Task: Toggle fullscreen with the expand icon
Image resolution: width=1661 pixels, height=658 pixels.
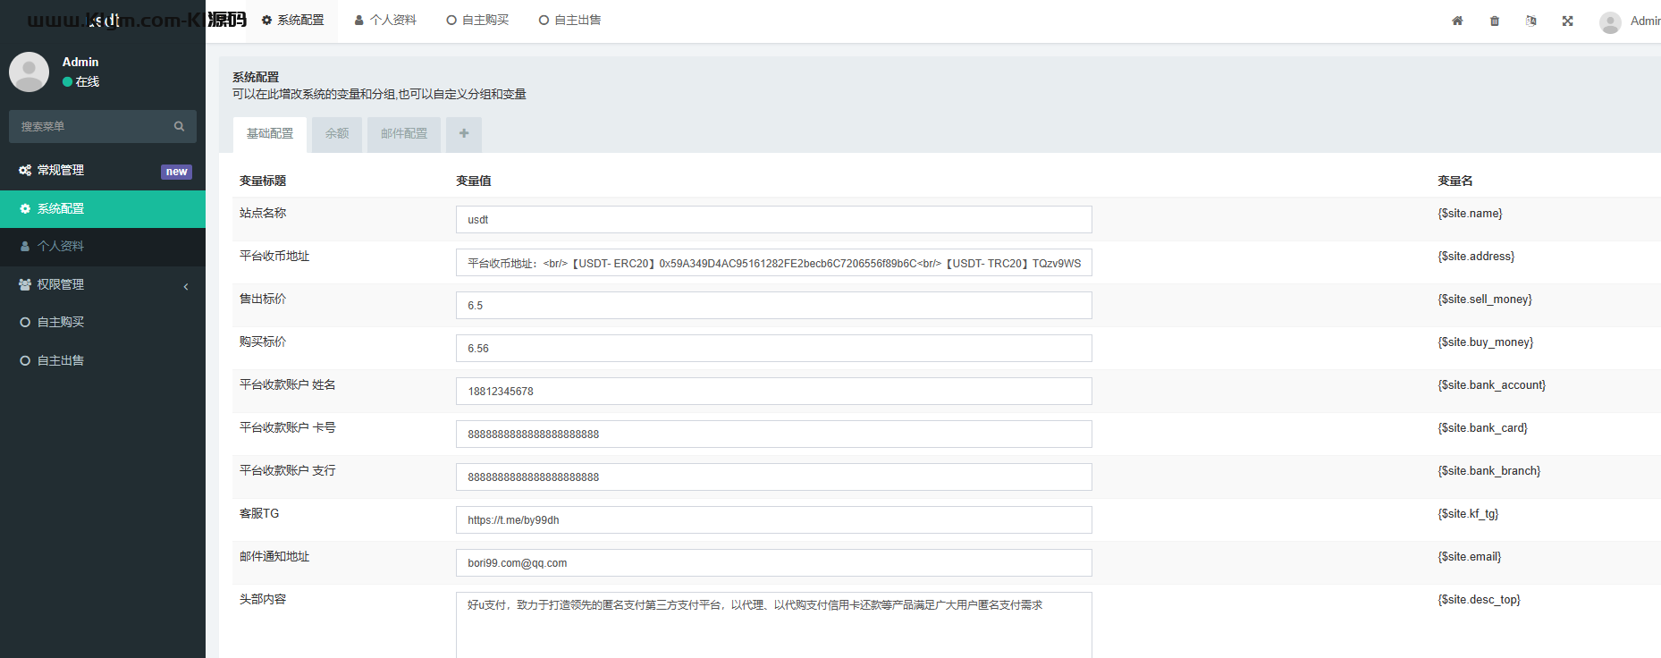Action: tap(1567, 21)
